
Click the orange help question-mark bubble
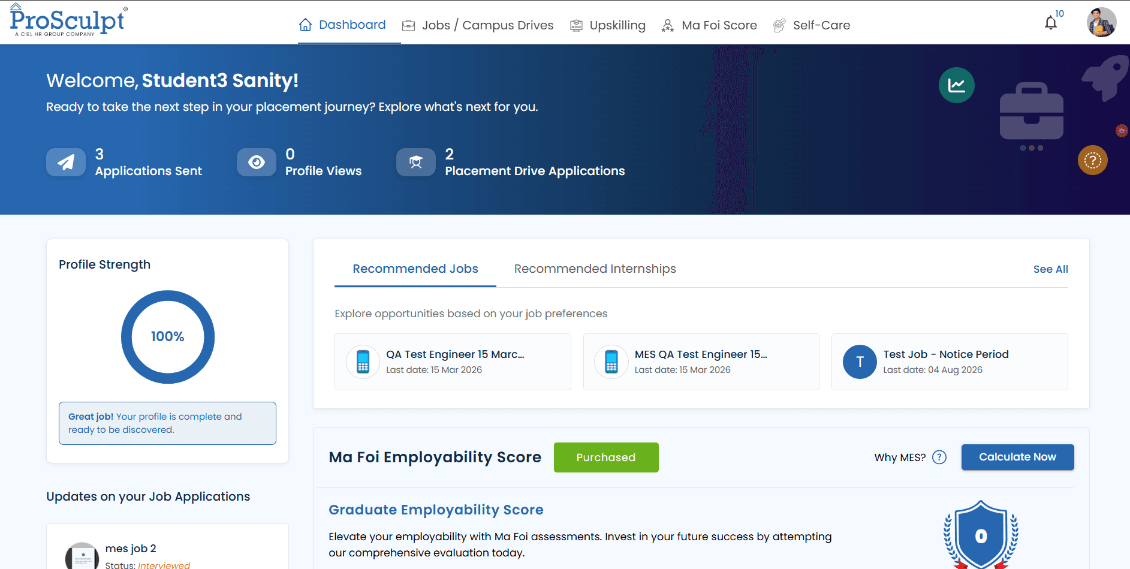(1092, 160)
